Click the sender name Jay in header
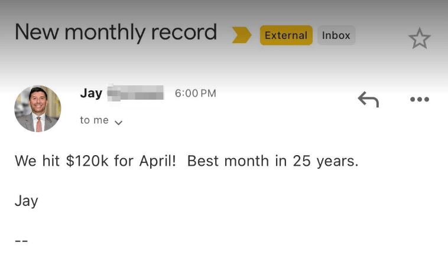The image size is (448, 256). click(91, 93)
